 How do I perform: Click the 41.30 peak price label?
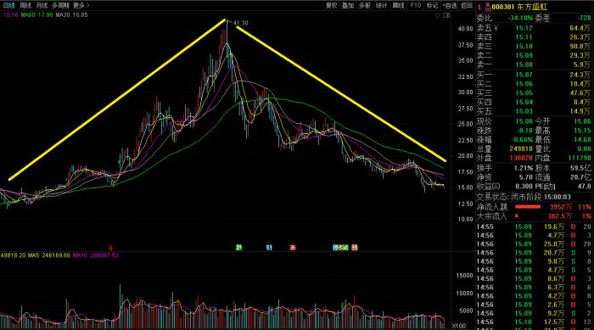coord(240,23)
